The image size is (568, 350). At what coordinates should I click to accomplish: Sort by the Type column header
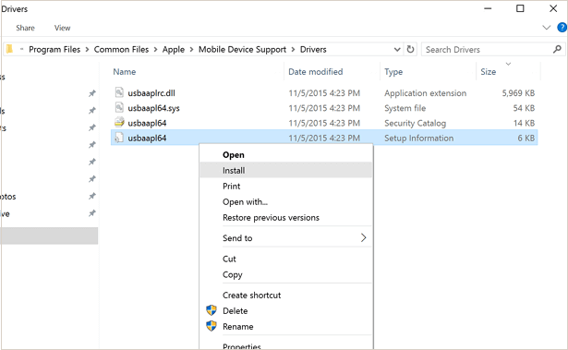pos(393,72)
